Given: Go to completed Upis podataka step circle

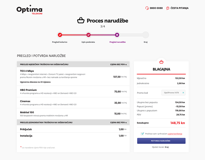Looking at the screenshot, I should (89, 35).
